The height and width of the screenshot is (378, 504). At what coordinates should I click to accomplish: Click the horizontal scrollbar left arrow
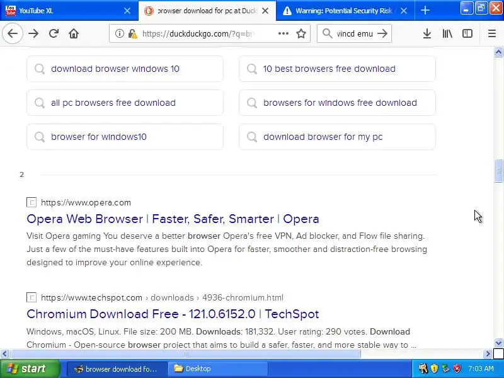[x=4, y=354]
